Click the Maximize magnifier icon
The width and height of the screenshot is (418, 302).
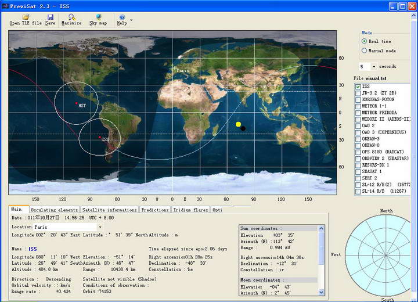71,17
